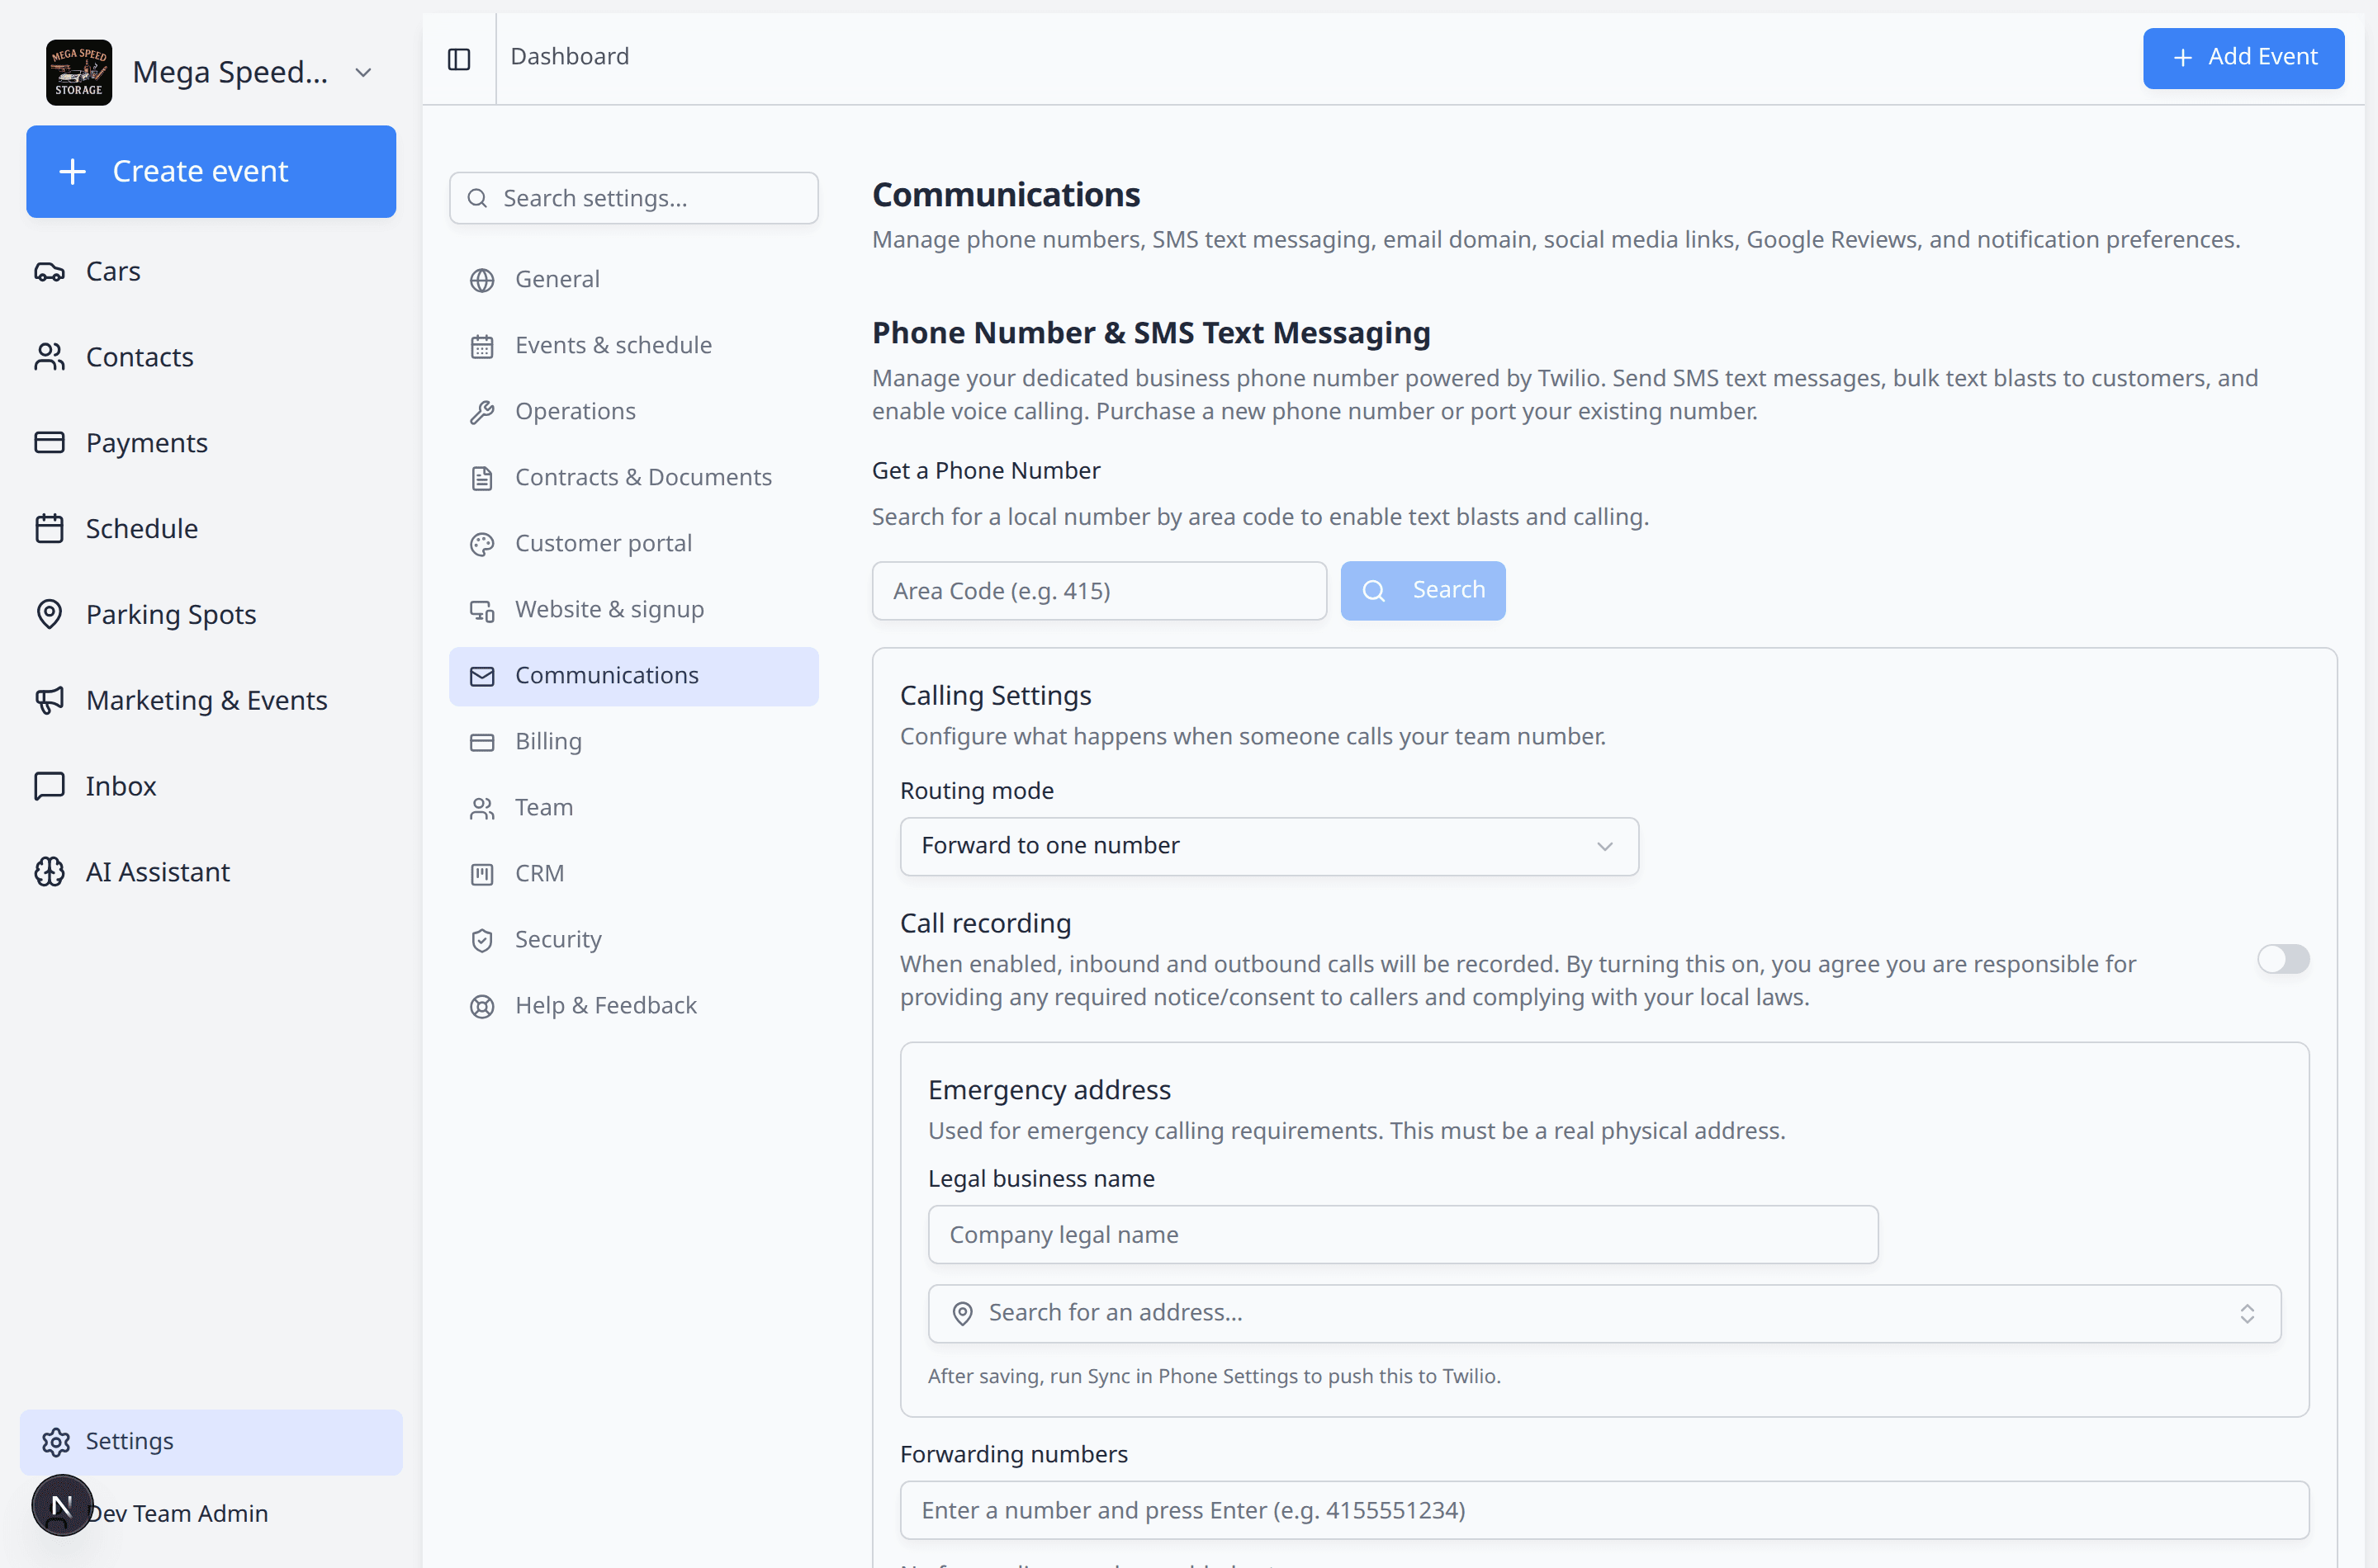Screen dimensions: 2378x1568
Task: Open the Search for an address combobox
Action: (x=1603, y=1313)
